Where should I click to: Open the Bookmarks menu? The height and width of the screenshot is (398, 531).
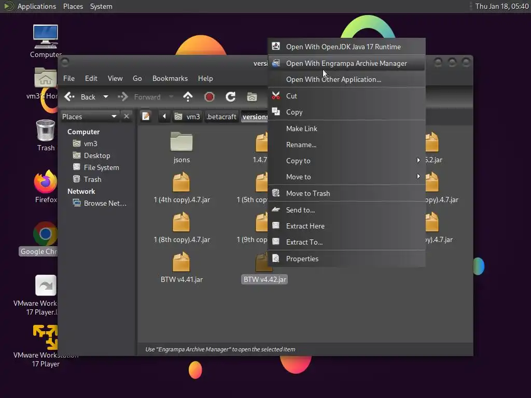pos(170,79)
